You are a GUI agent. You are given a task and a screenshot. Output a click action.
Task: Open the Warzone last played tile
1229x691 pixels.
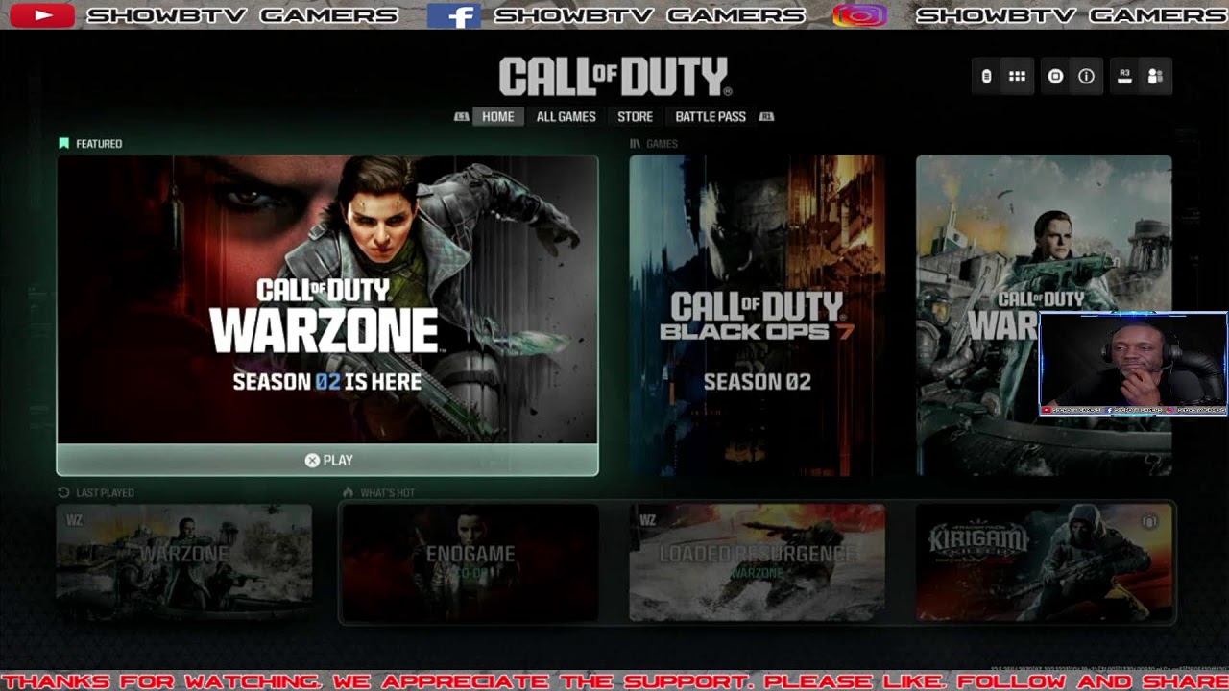pyautogui.click(x=183, y=562)
